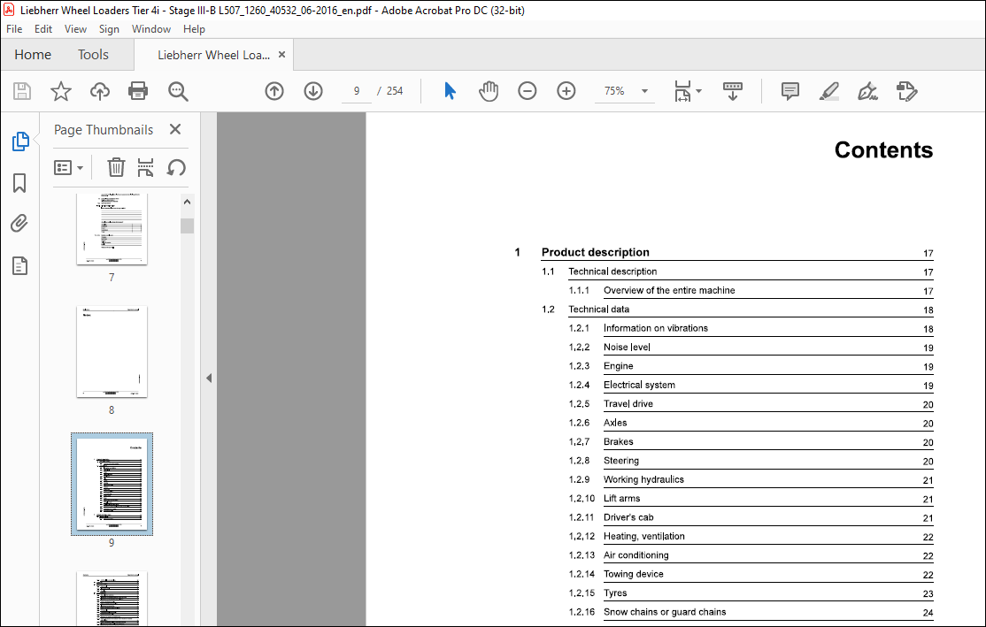Activate the Hand pan tool
Image resolution: width=986 pixels, height=627 pixels.
coord(489,91)
